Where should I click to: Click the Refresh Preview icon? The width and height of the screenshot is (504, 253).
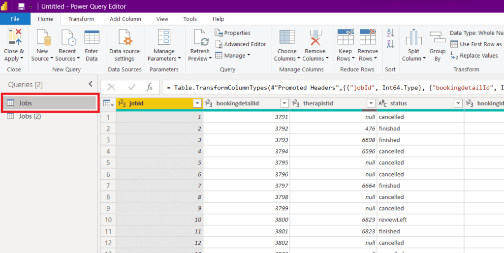click(201, 39)
